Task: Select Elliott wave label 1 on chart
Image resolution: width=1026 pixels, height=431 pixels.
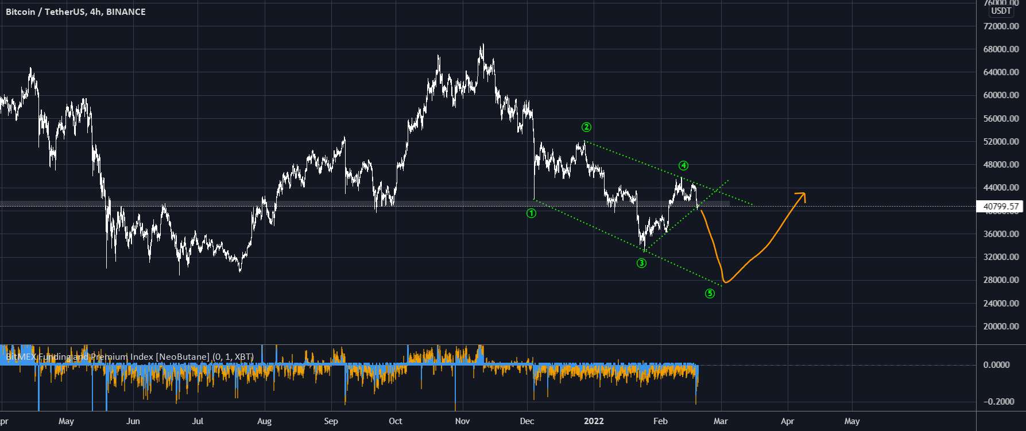Action: (x=532, y=213)
